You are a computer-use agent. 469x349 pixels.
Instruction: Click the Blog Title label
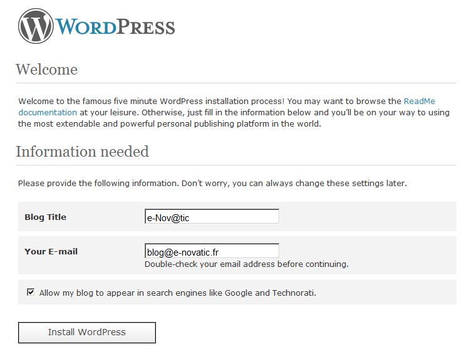46,217
